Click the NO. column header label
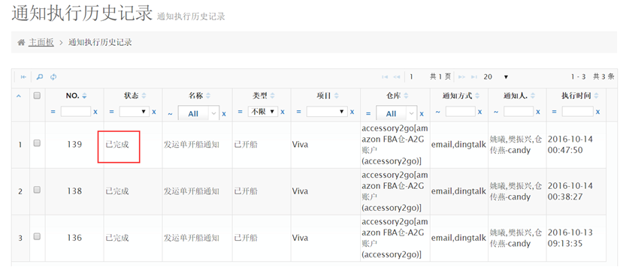Image resolution: width=623 pixels, height=270 pixels. click(x=73, y=95)
